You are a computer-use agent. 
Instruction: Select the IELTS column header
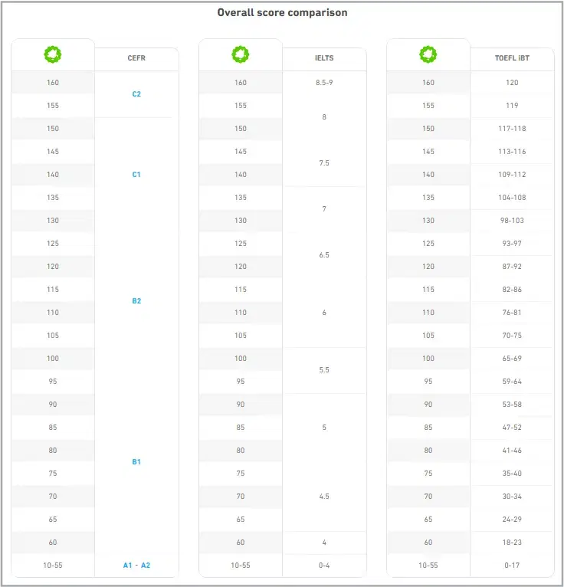click(324, 57)
